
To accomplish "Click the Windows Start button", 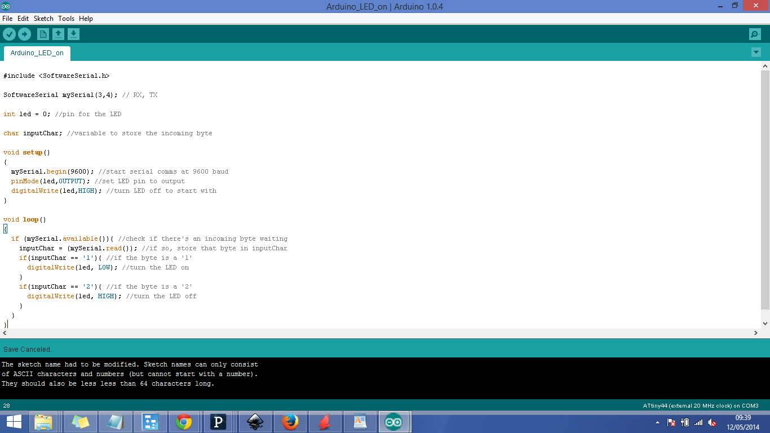I will (x=14, y=422).
